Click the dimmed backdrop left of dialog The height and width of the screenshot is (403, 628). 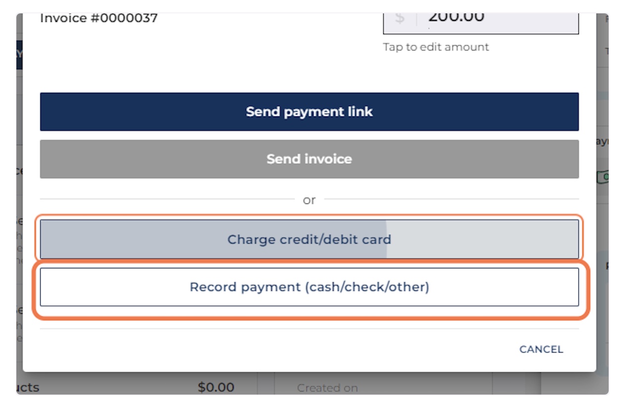coord(19,198)
